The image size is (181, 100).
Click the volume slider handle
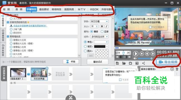(151, 58)
